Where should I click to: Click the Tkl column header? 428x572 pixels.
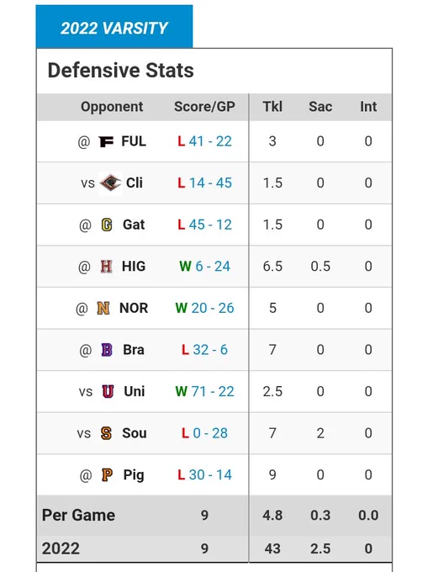[272, 107]
